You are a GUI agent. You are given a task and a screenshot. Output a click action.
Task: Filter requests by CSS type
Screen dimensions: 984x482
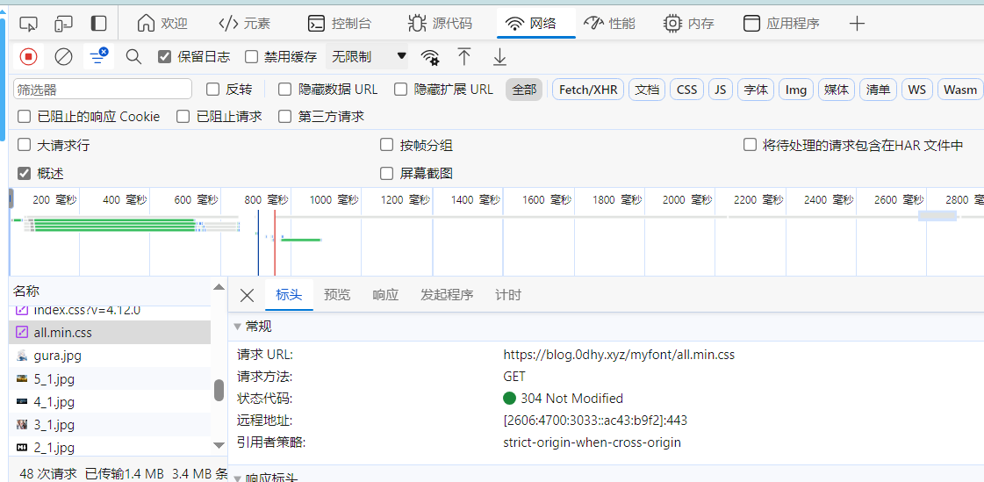click(x=686, y=90)
